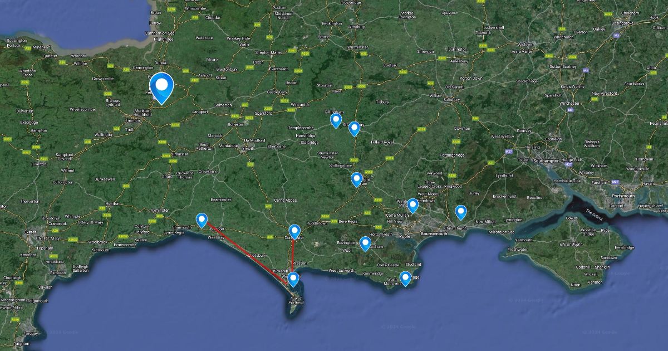Image resolution: width=668 pixels, height=351 pixels.
Task: Select the Shaftesbury location pin
Action: coord(354,129)
